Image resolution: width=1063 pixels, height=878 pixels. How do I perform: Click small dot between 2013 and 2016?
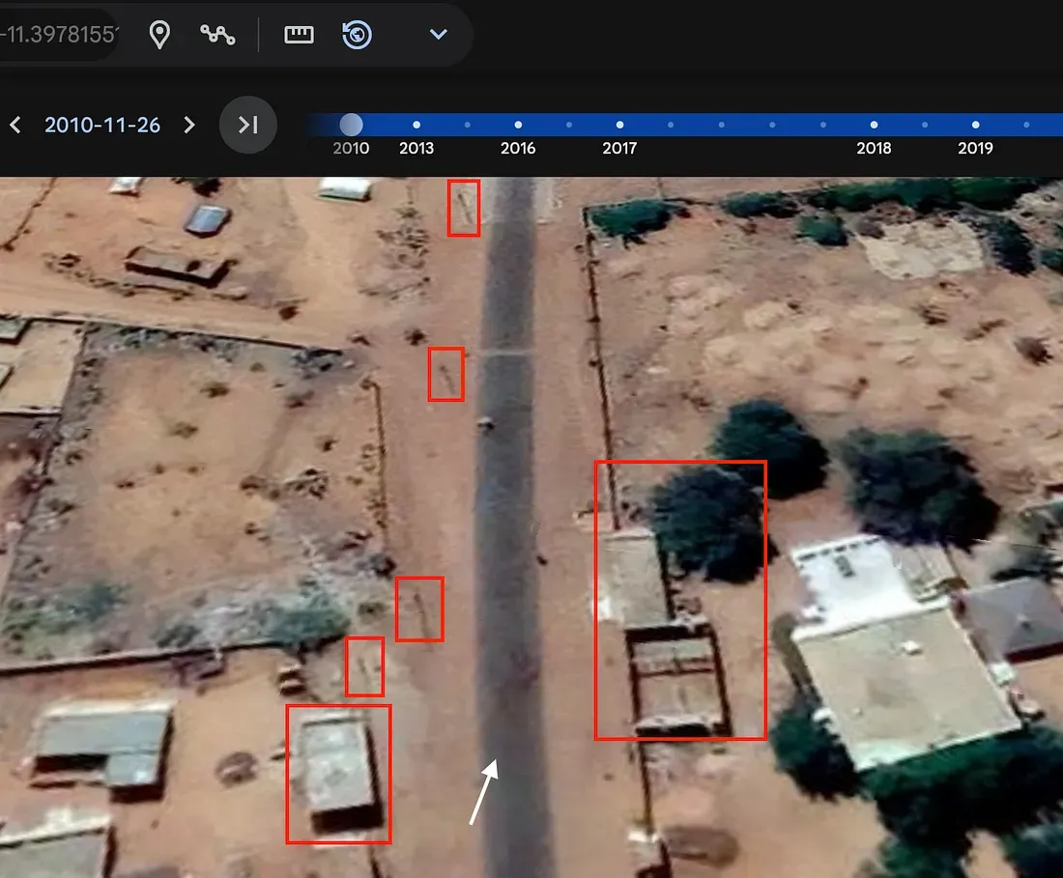point(468,125)
